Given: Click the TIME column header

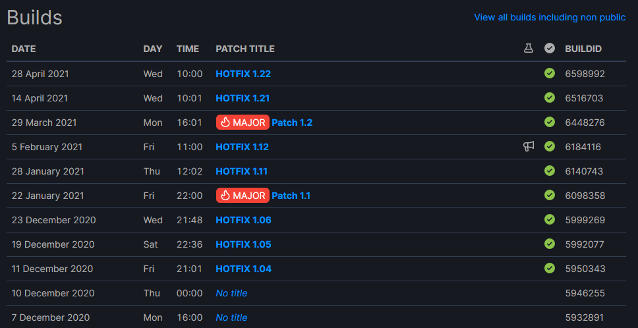Looking at the screenshot, I should (188, 49).
